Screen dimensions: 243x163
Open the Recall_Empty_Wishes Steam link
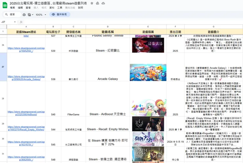pyautogui.click(x=26, y=128)
